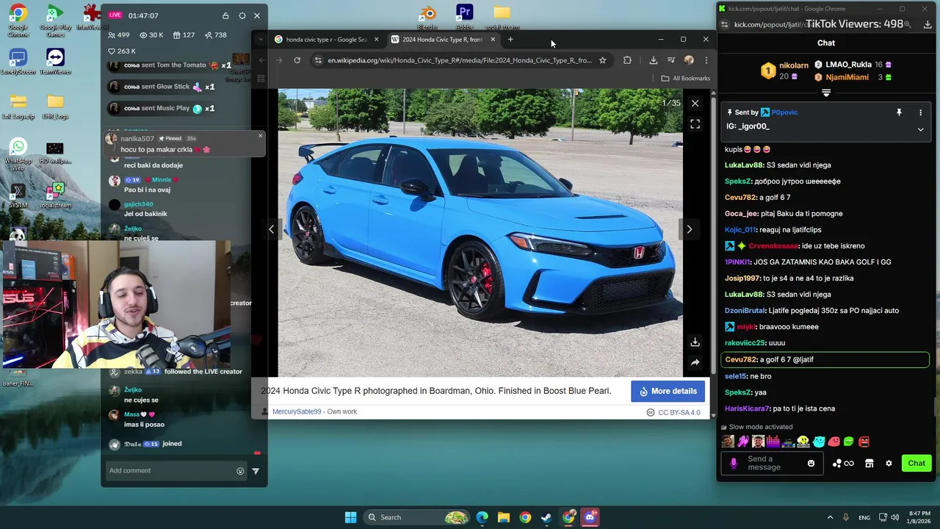This screenshot has height=529, width=940.
Task: Toggle TikTok Live window lock icon
Action: click(225, 15)
